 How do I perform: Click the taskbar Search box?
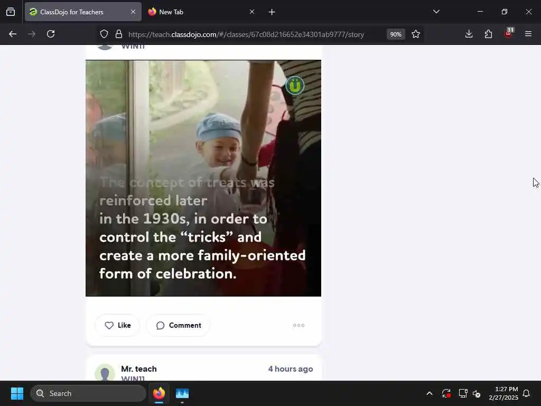click(88, 393)
